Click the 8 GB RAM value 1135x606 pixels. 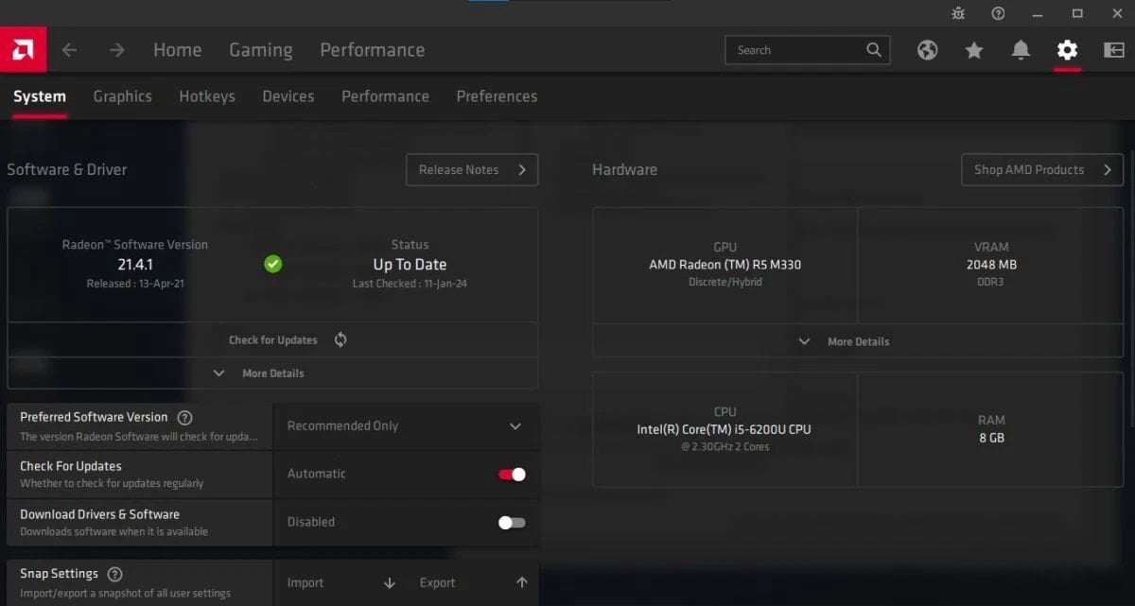991,438
